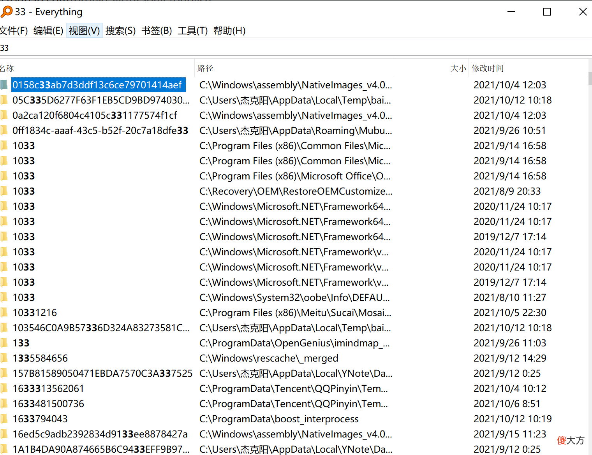Screen dimensions: 592x455
Task: Click path C:\Recovery\OEM\RestoreOEMCustomize...
Action: (296, 191)
